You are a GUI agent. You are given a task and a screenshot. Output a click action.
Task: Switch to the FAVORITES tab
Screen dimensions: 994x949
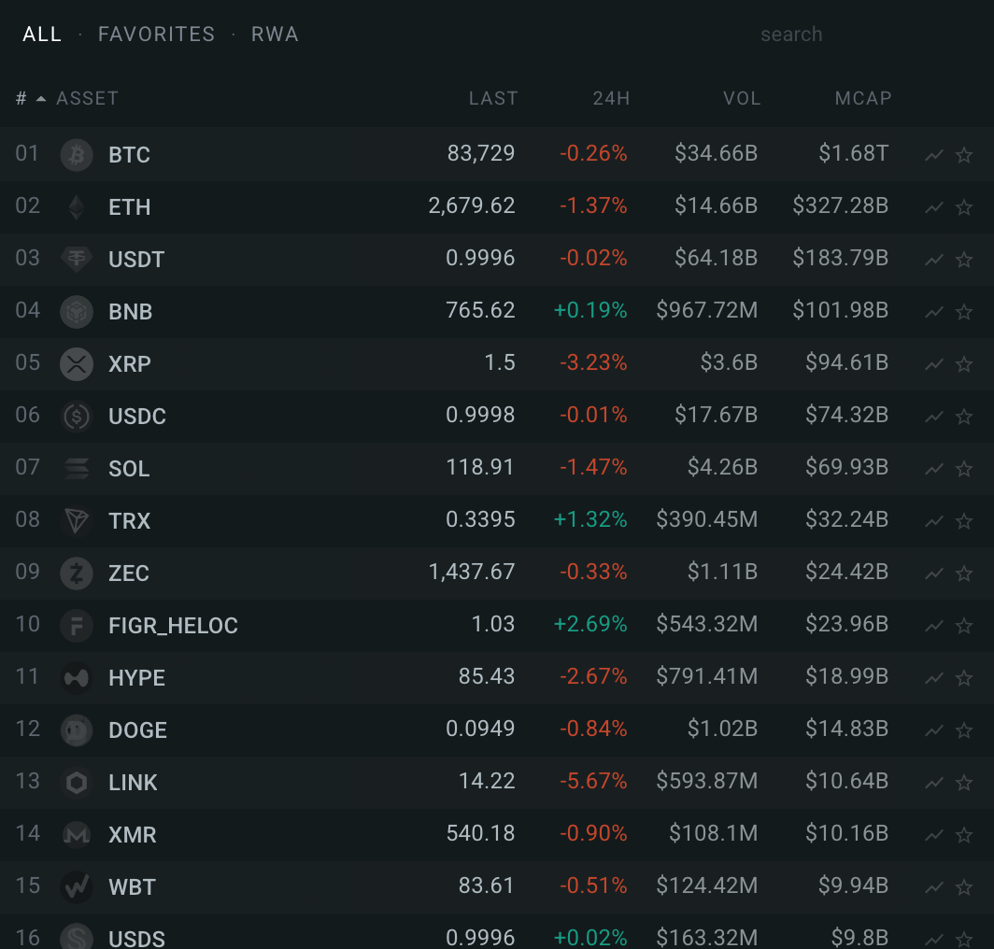(157, 35)
